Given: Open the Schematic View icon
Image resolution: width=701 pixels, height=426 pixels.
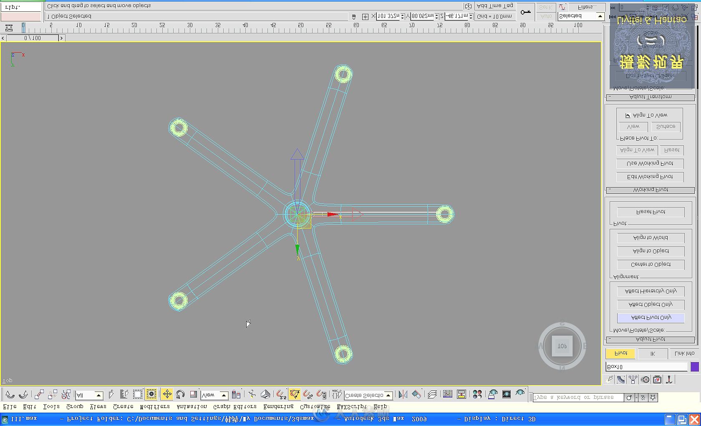Looking at the screenshot, I should click(x=461, y=395).
